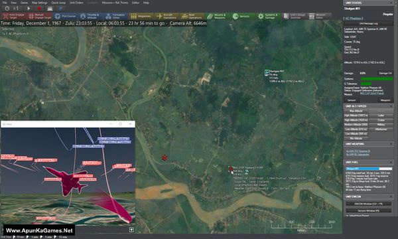Select Max Altitude preset

(x=356, y=111)
